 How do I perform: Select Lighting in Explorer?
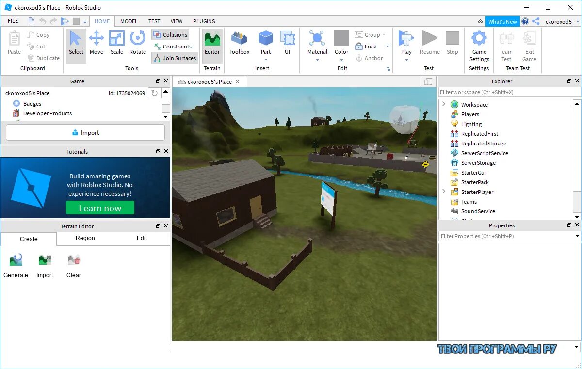(471, 124)
